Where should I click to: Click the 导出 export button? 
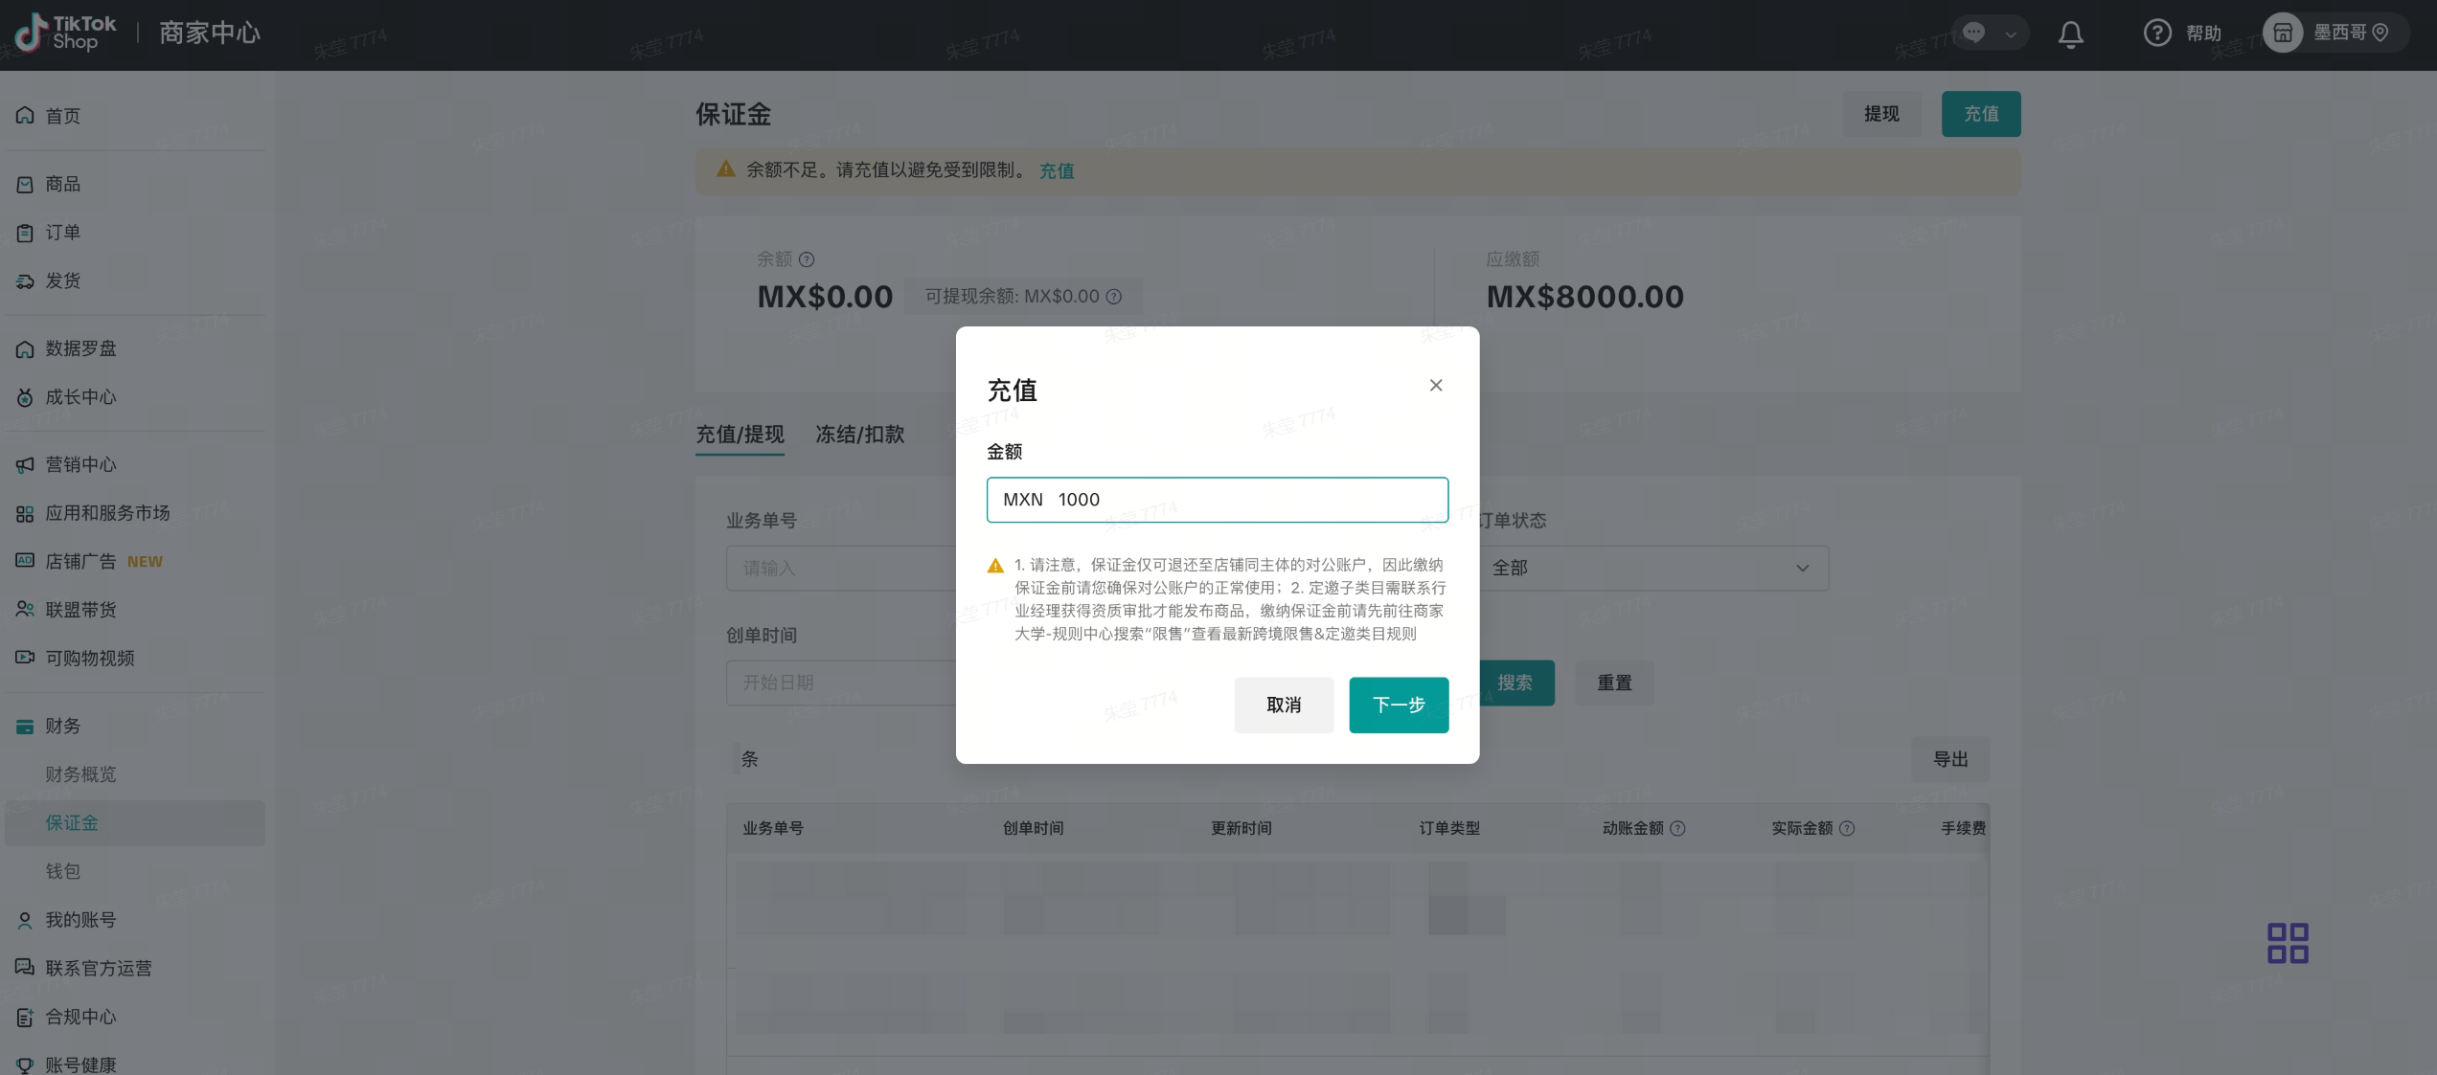click(1949, 759)
